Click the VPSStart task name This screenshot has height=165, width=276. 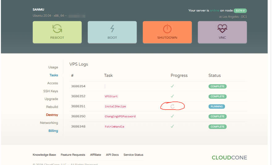111,96
